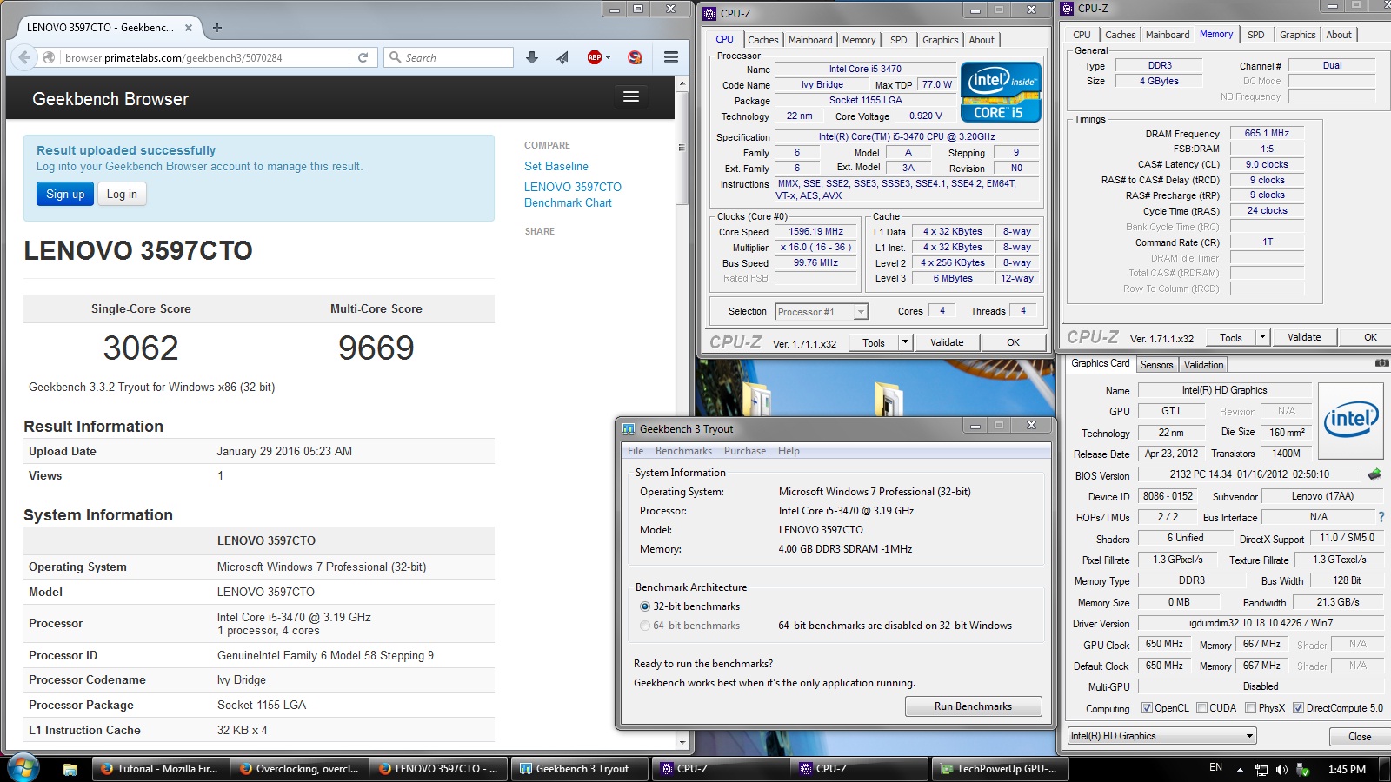Take GPU-Z screenshot with camera icon
This screenshot has width=1391, height=782.
pyautogui.click(x=1381, y=363)
